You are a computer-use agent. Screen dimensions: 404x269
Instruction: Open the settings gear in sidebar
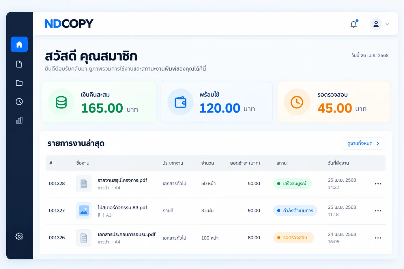pos(19,236)
